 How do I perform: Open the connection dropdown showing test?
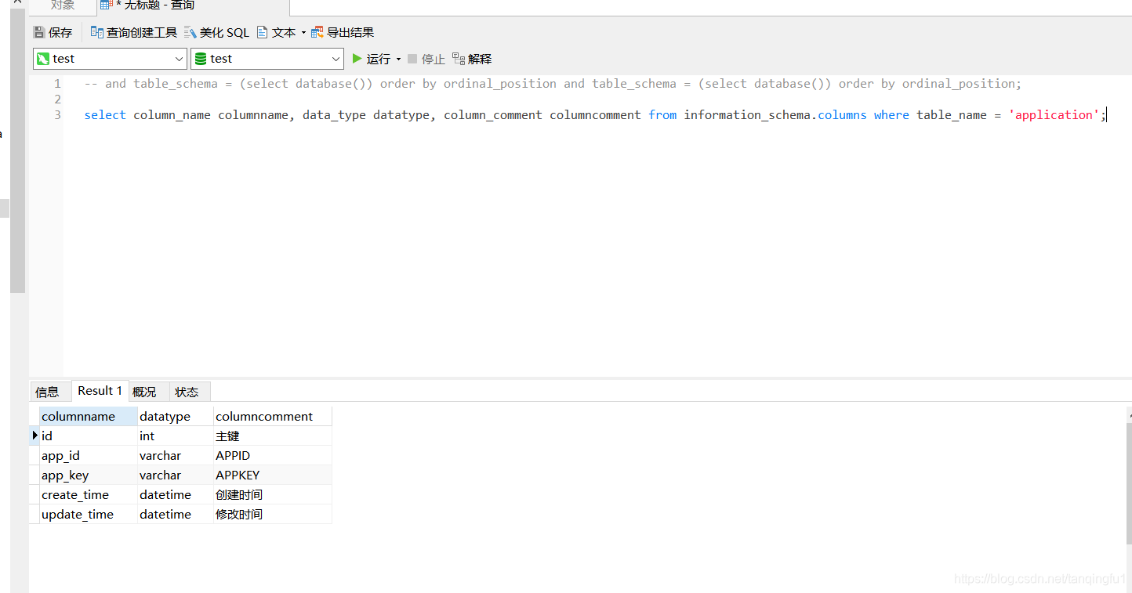(x=180, y=58)
